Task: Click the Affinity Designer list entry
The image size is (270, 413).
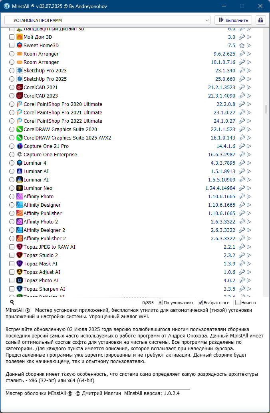Action: 42,205
